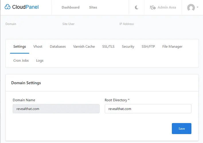203x143 pixels.
Task: Click the Admin Area users-gear icon
Action: pos(153,7)
